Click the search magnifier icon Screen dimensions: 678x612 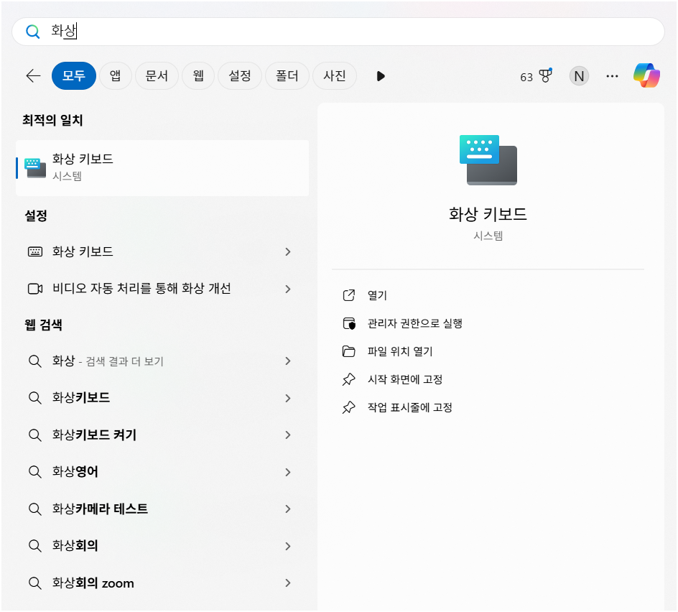[x=34, y=32]
